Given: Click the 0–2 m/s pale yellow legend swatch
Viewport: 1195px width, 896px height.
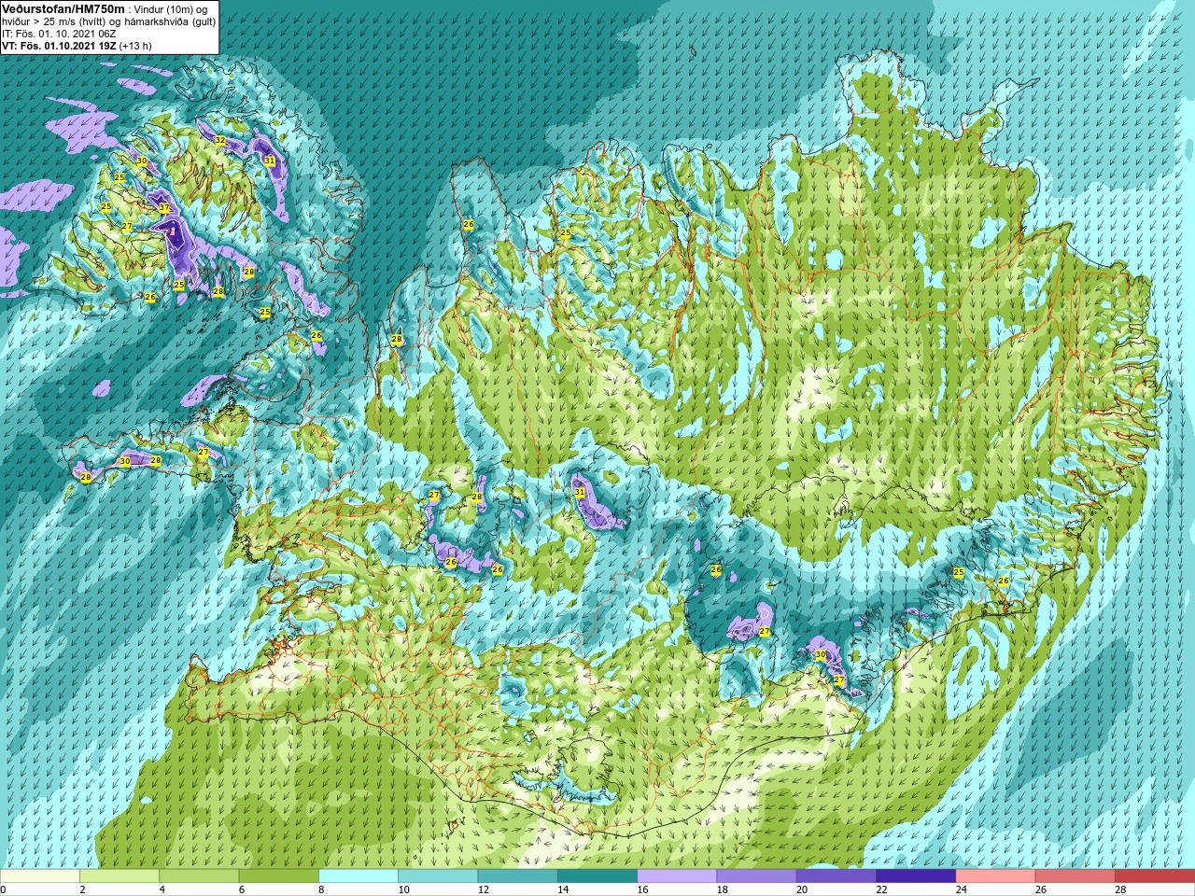Looking at the screenshot, I should [40, 876].
